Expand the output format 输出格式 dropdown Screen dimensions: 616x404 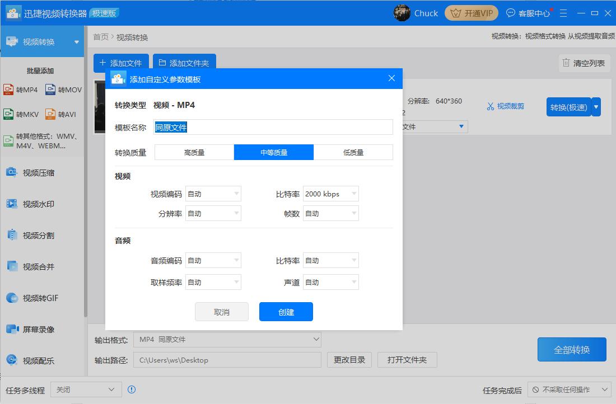coord(227,339)
